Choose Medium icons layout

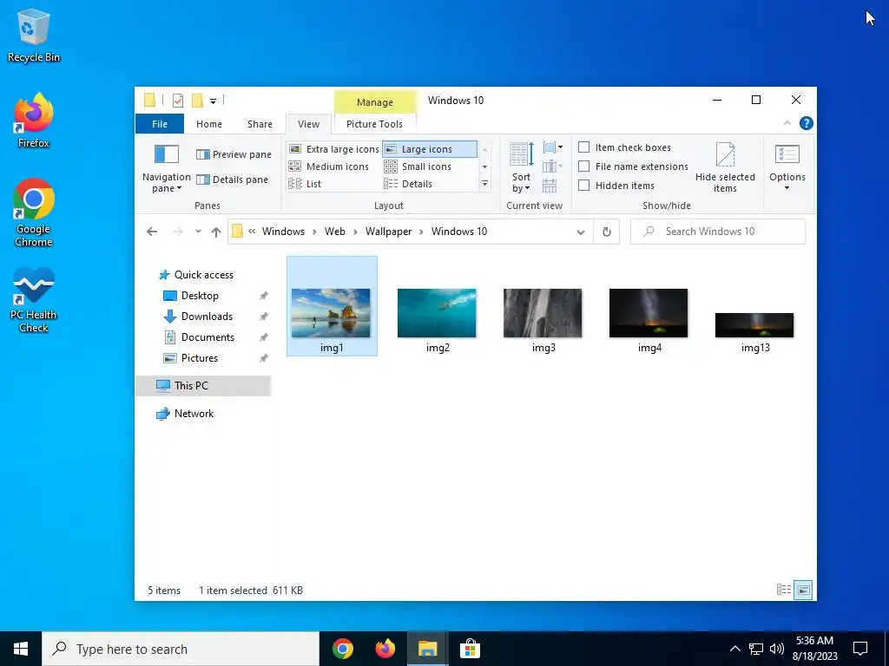329,166
